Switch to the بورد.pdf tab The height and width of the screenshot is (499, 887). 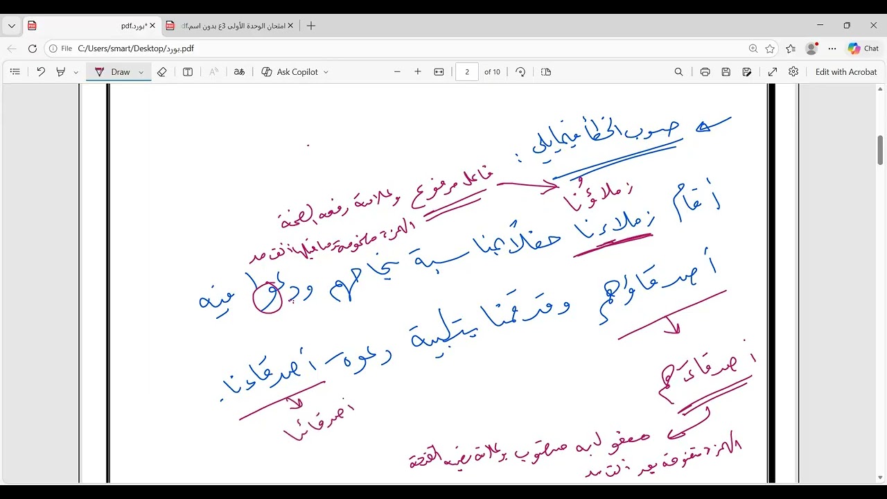tap(91, 26)
